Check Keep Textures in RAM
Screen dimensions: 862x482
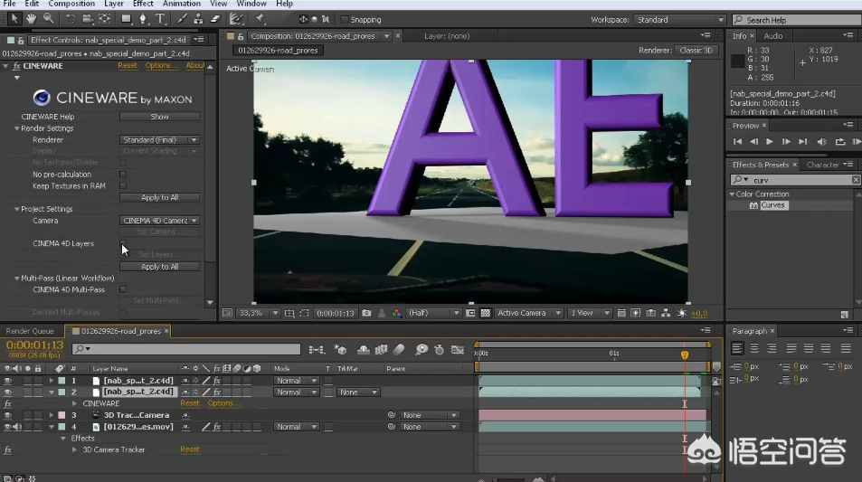(x=123, y=185)
